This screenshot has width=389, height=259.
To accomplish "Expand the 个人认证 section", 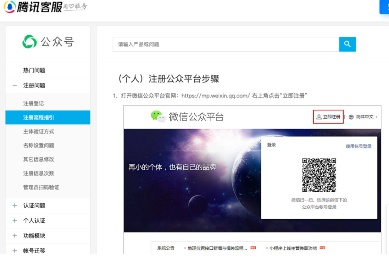I will [15, 221].
